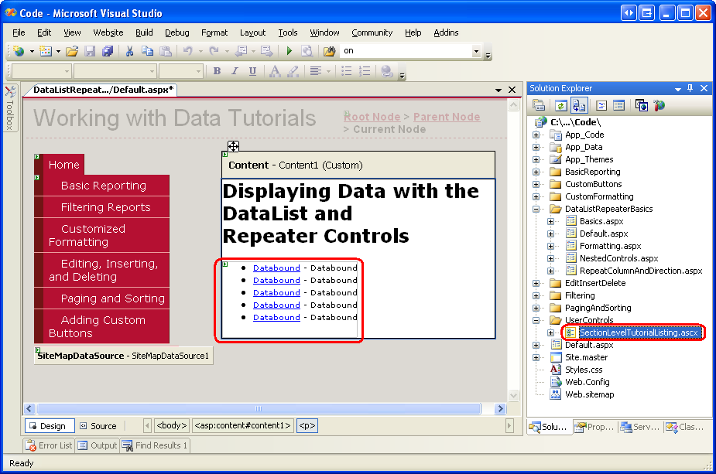This screenshot has width=716, height=474.
Task: Switch to Source view tab
Action: 98,426
